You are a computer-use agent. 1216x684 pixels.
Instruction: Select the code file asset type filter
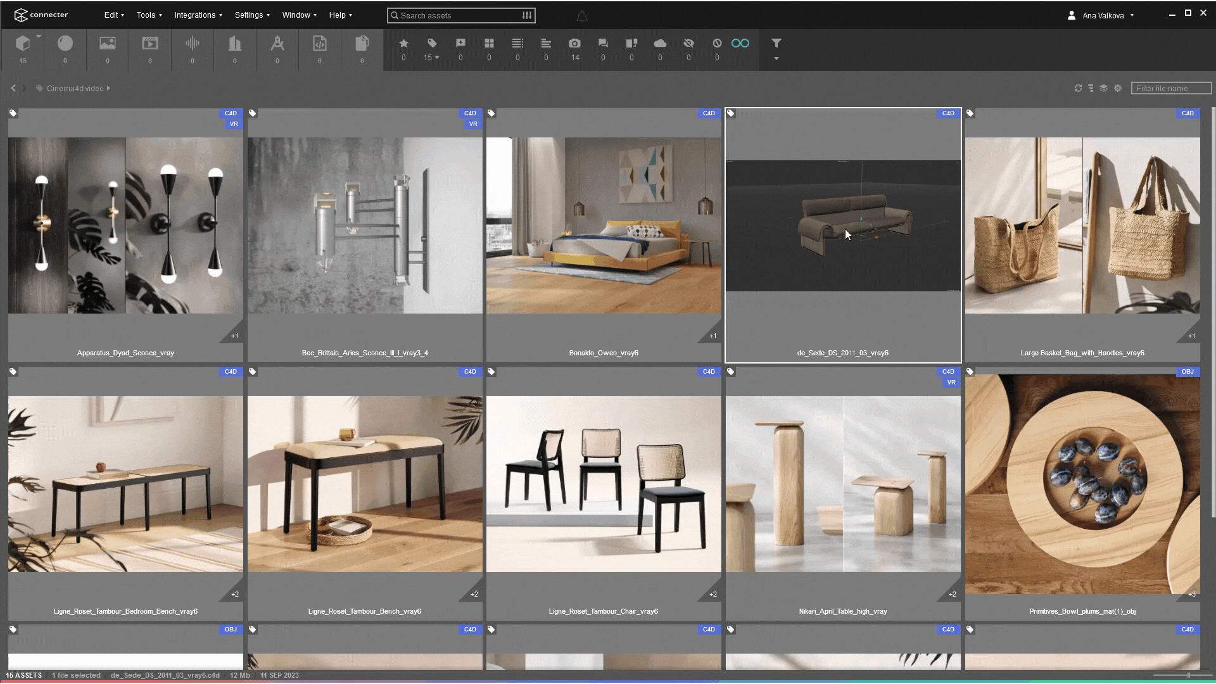(x=320, y=43)
